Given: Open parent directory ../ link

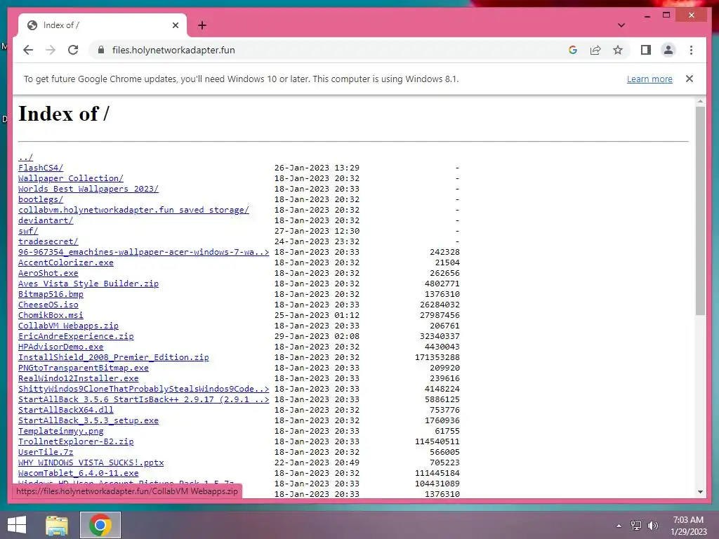Looking at the screenshot, I should [26, 157].
